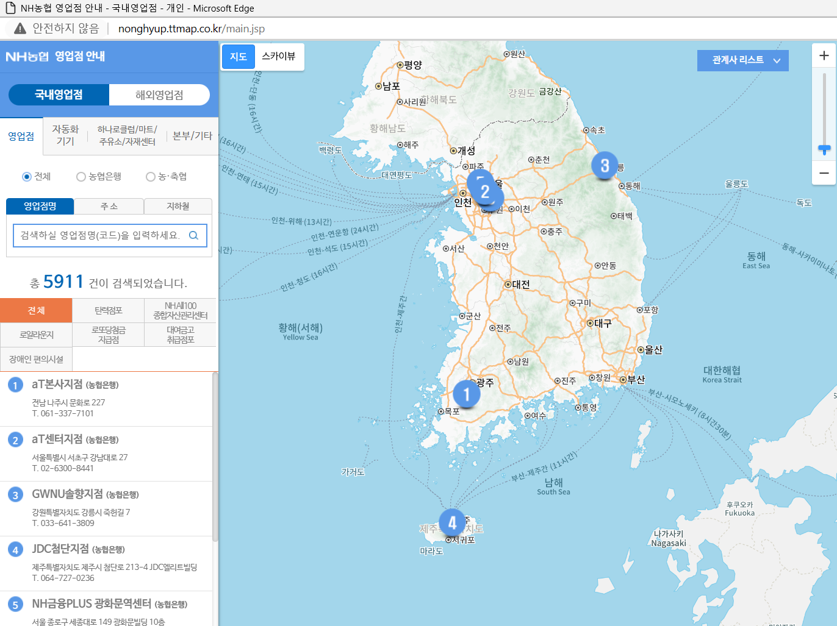The height and width of the screenshot is (626, 837).
Task: Open NH금융PLUS 광화문역센터 entry
Action: 106,609
